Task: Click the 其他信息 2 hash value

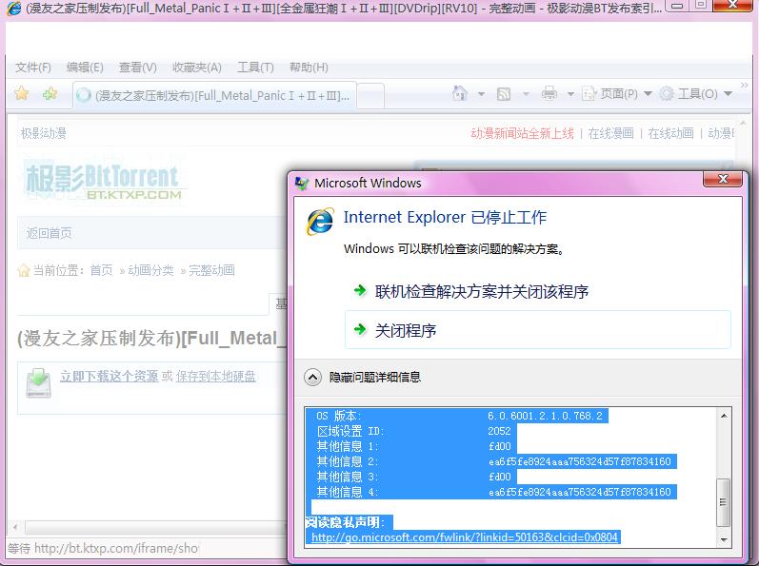Action: click(x=579, y=461)
